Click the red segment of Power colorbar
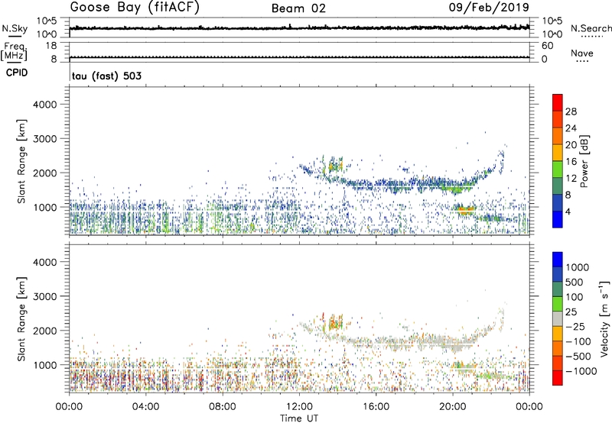Screen dimensions: 612x423 (x=557, y=103)
